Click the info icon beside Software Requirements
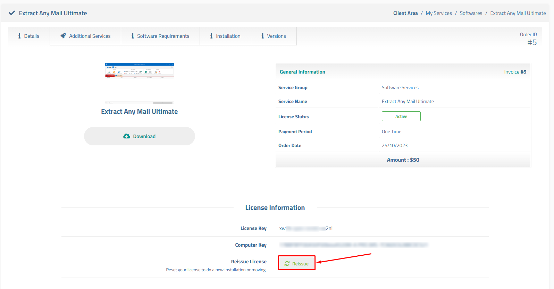554x289 pixels. point(133,36)
